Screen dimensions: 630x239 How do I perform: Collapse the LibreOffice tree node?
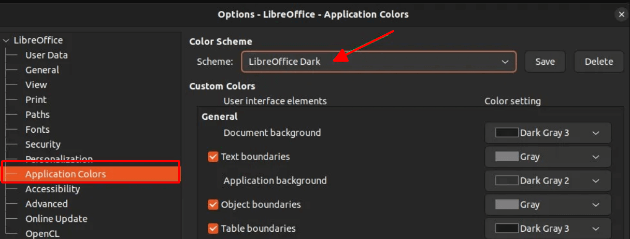[6, 40]
